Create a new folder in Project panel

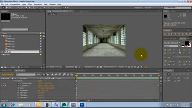(5, 67)
